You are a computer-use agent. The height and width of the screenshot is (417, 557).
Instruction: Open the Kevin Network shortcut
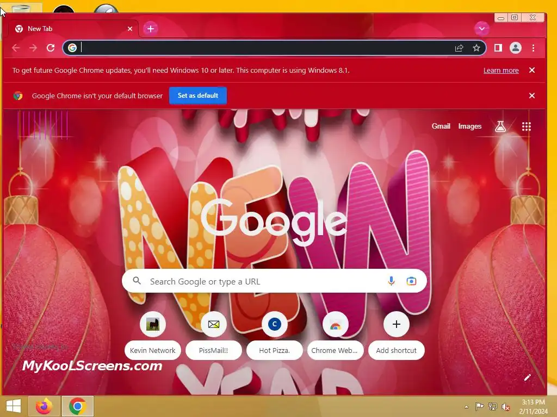coord(153,335)
